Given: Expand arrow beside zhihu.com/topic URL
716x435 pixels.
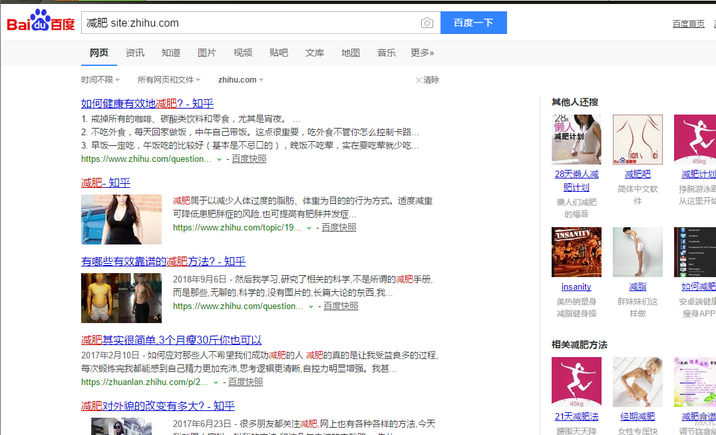Looking at the screenshot, I should (309, 228).
